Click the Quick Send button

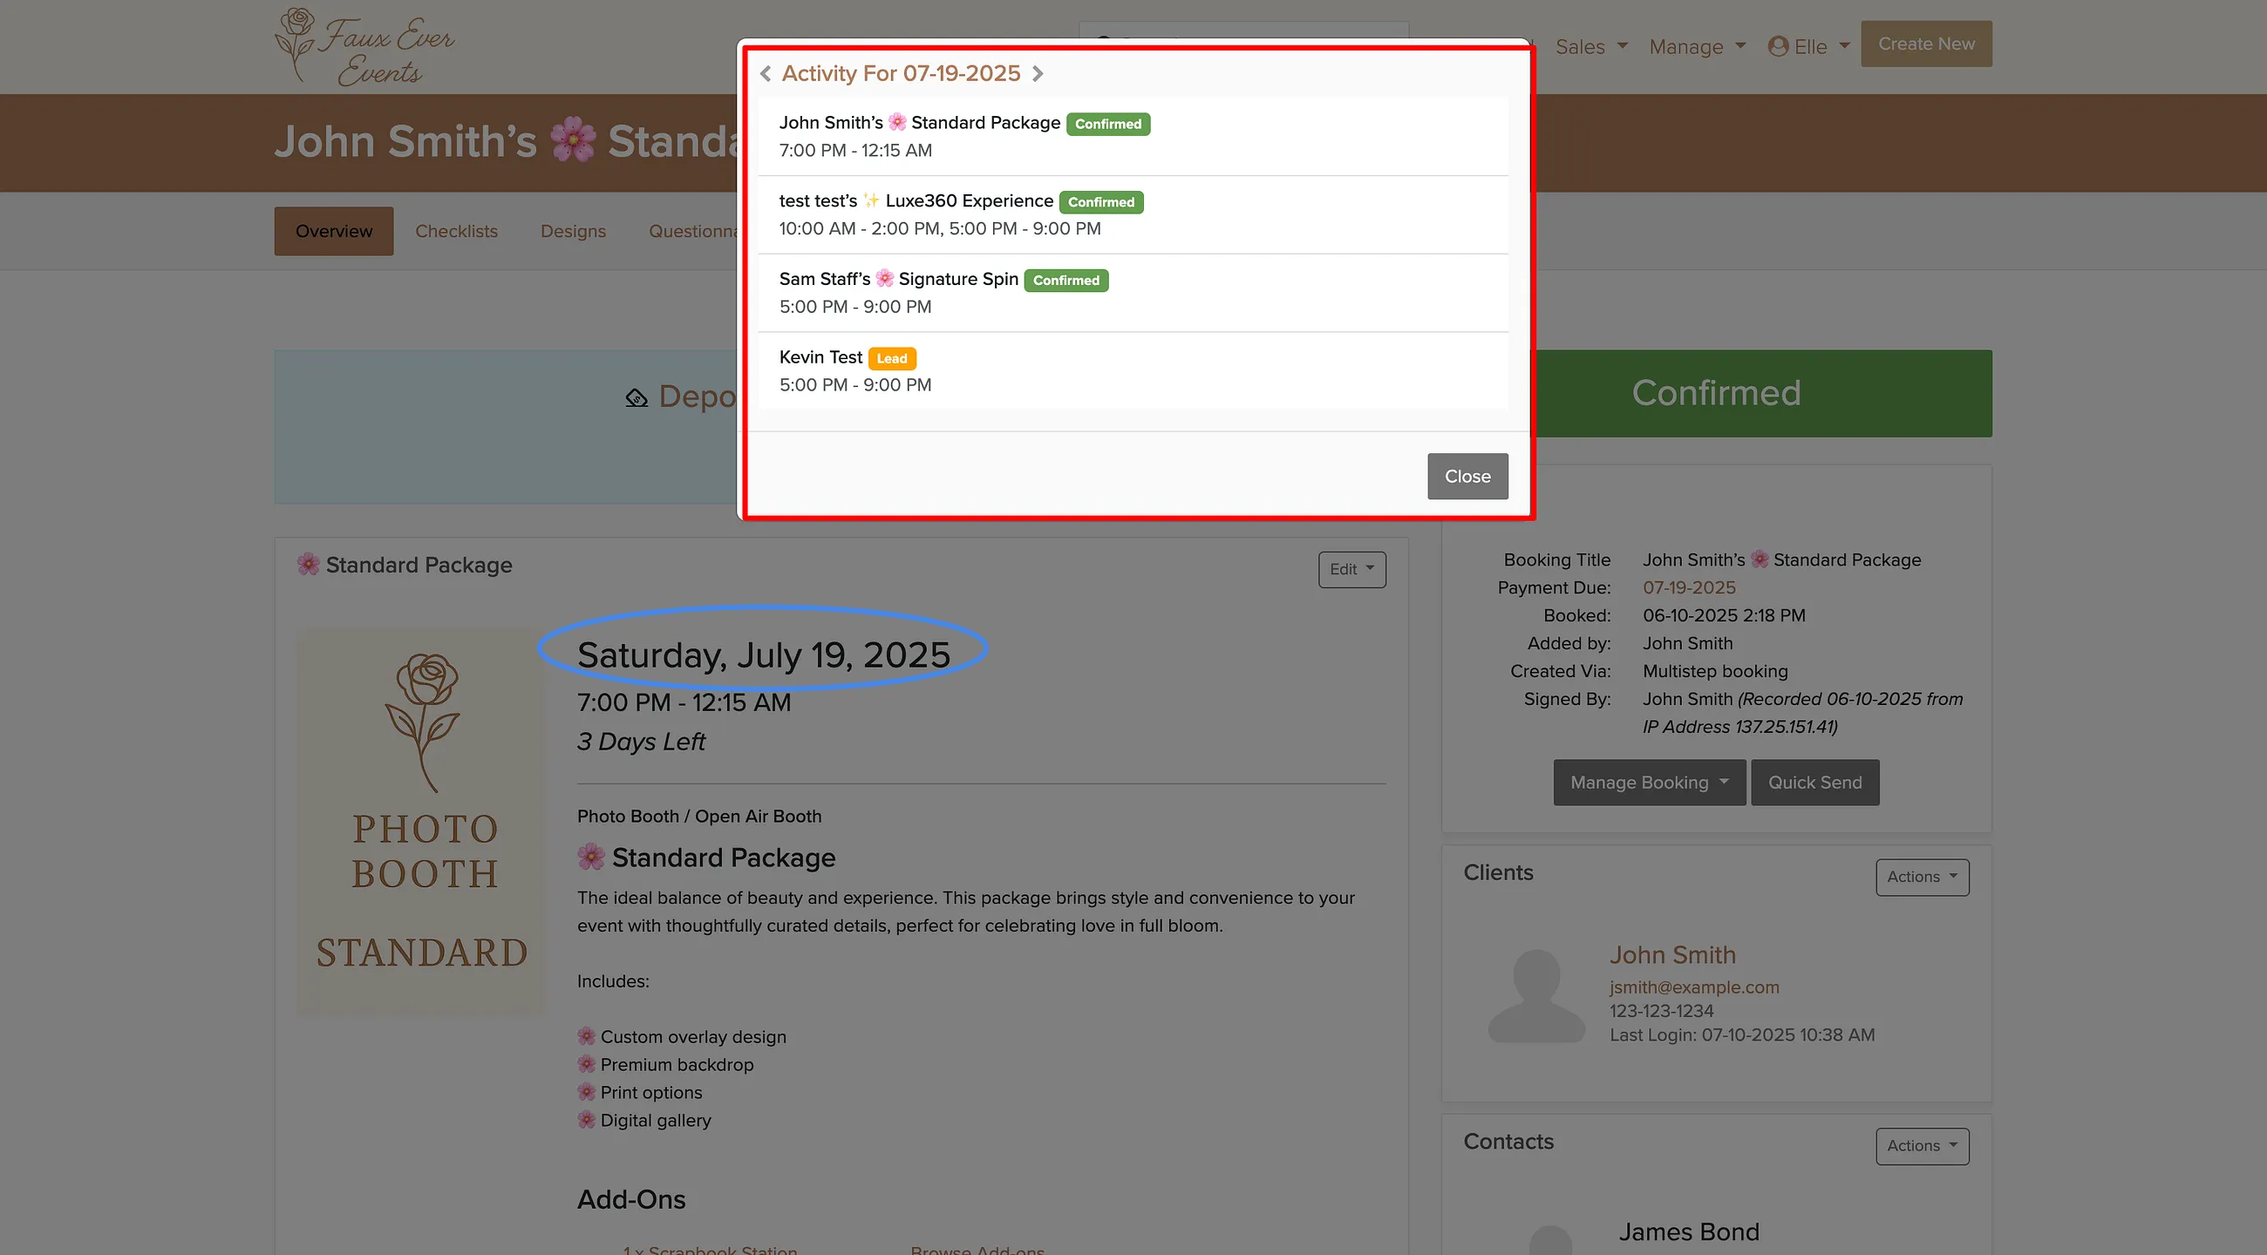[1814, 782]
